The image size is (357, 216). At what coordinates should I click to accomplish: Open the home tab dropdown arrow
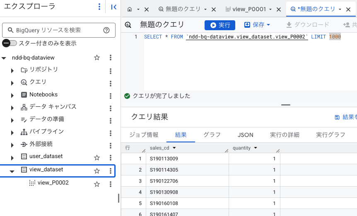point(138,10)
